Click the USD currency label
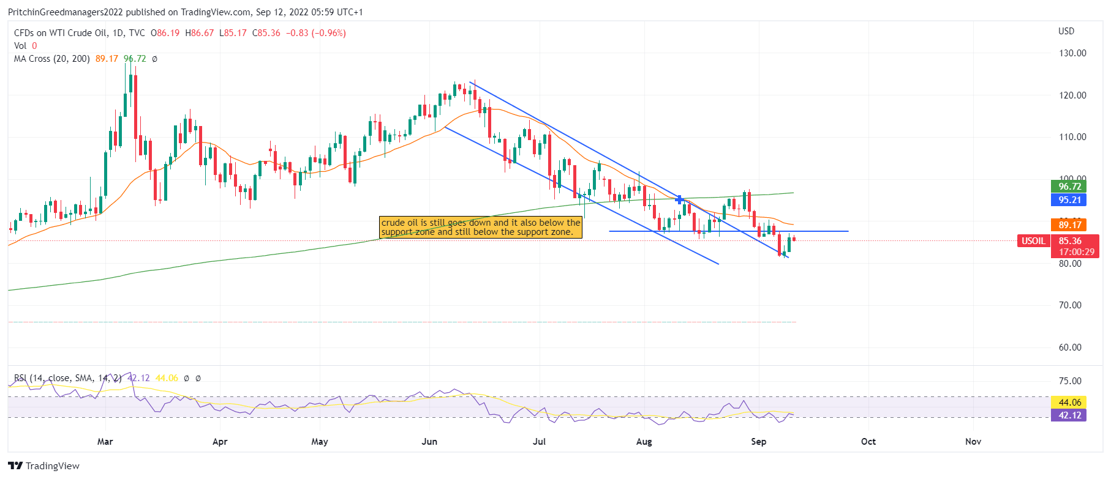The image size is (1111, 479). [x=1066, y=31]
